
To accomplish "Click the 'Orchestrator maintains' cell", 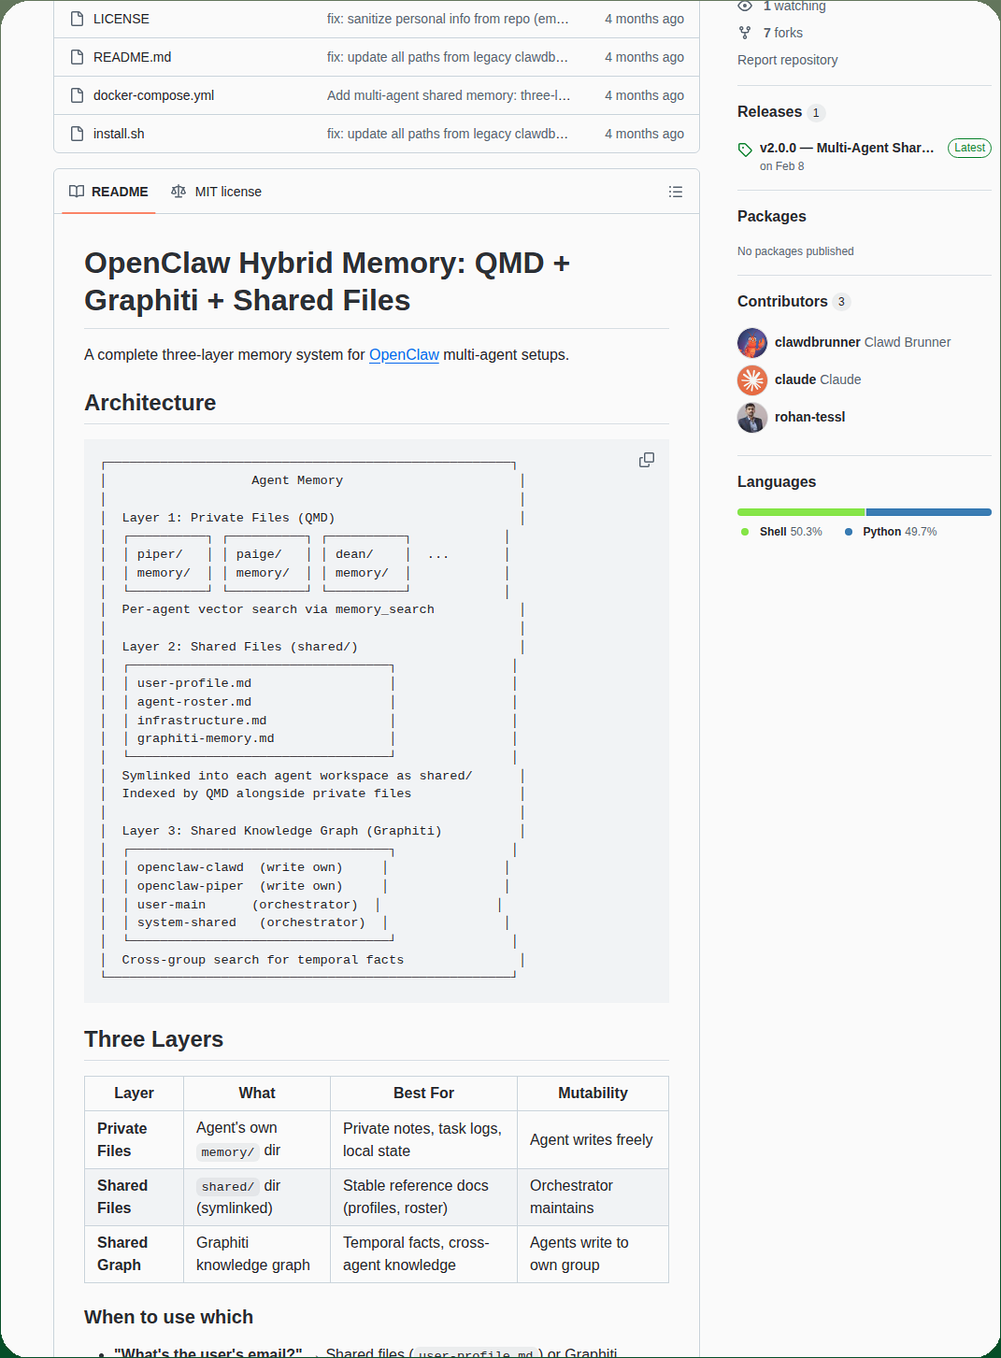I will pos(593,1197).
